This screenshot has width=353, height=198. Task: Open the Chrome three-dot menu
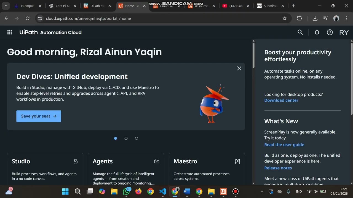tap(347, 18)
